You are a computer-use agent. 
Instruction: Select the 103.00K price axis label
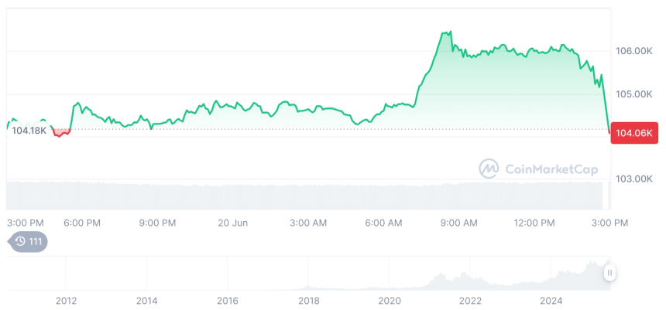[634, 179]
